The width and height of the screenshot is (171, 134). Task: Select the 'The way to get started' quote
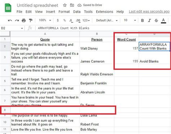(x=45, y=46)
